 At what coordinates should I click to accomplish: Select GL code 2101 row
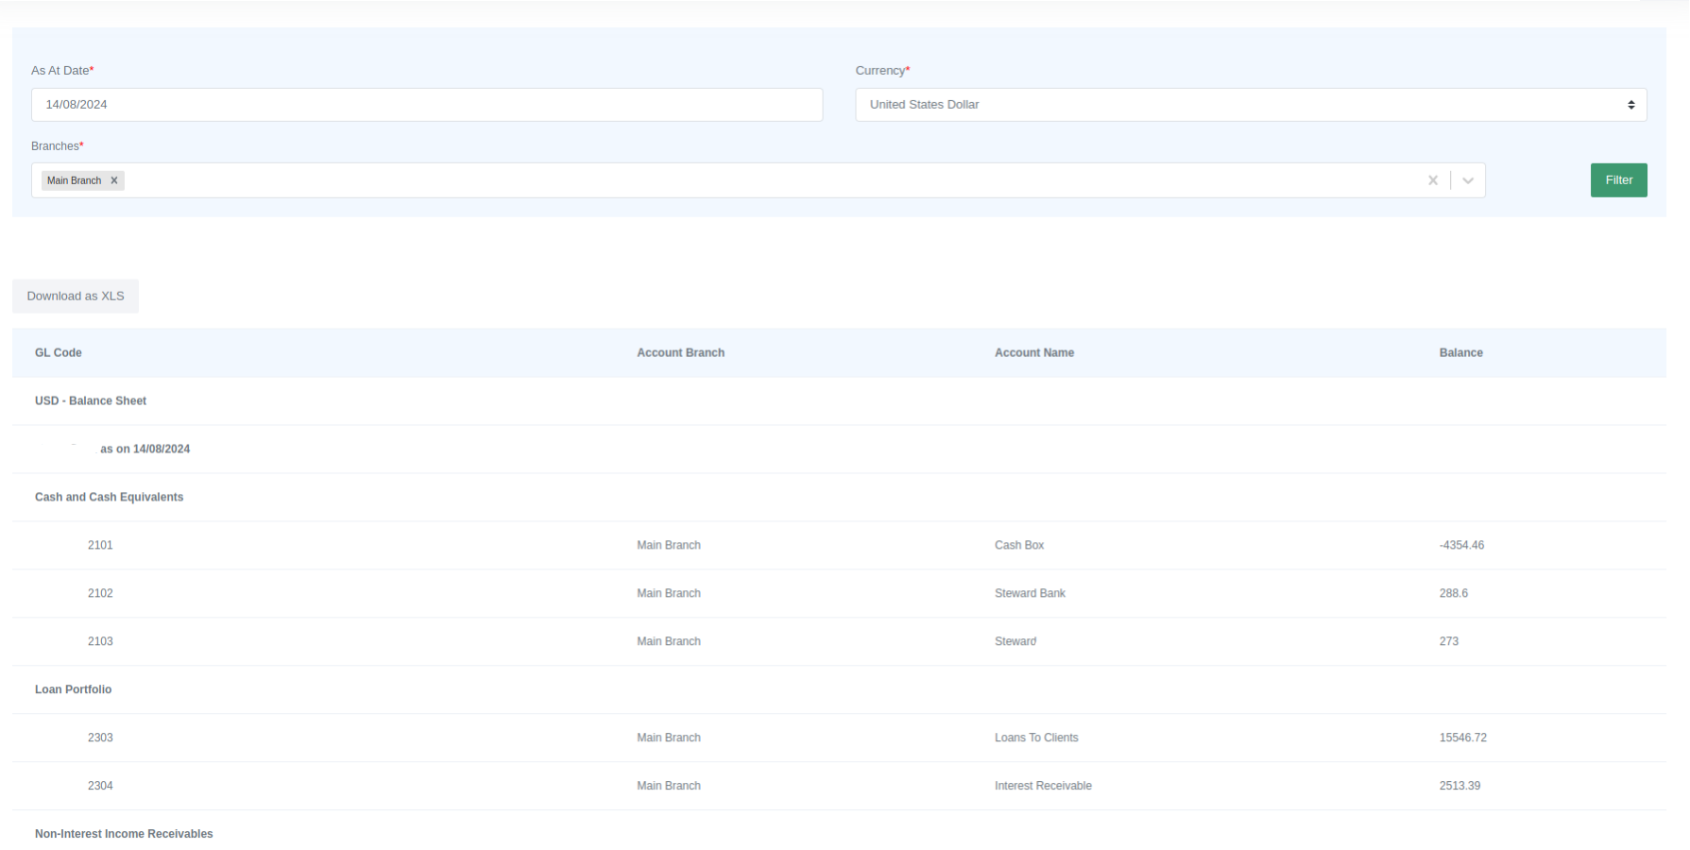[x=100, y=546]
